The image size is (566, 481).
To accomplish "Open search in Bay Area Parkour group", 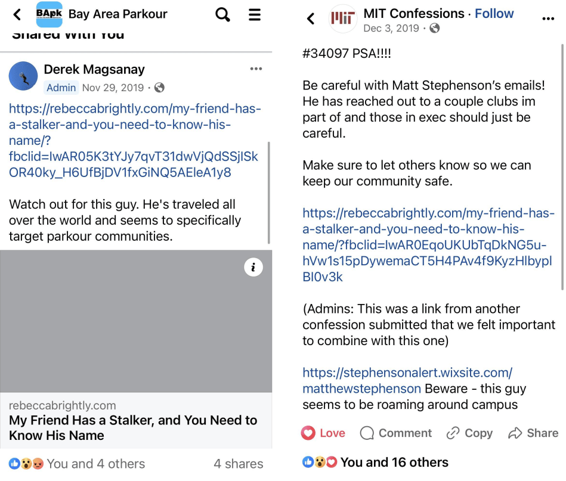I will click(x=222, y=14).
